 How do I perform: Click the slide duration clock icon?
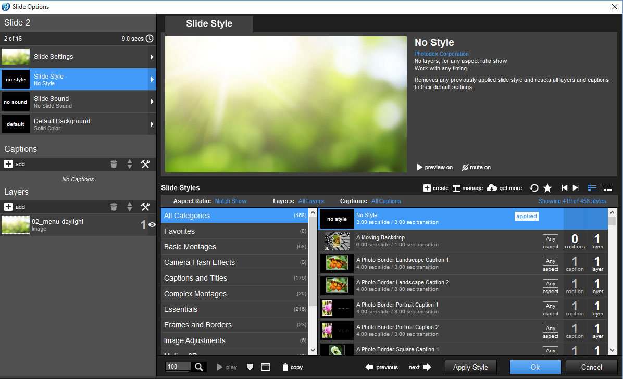coord(149,39)
